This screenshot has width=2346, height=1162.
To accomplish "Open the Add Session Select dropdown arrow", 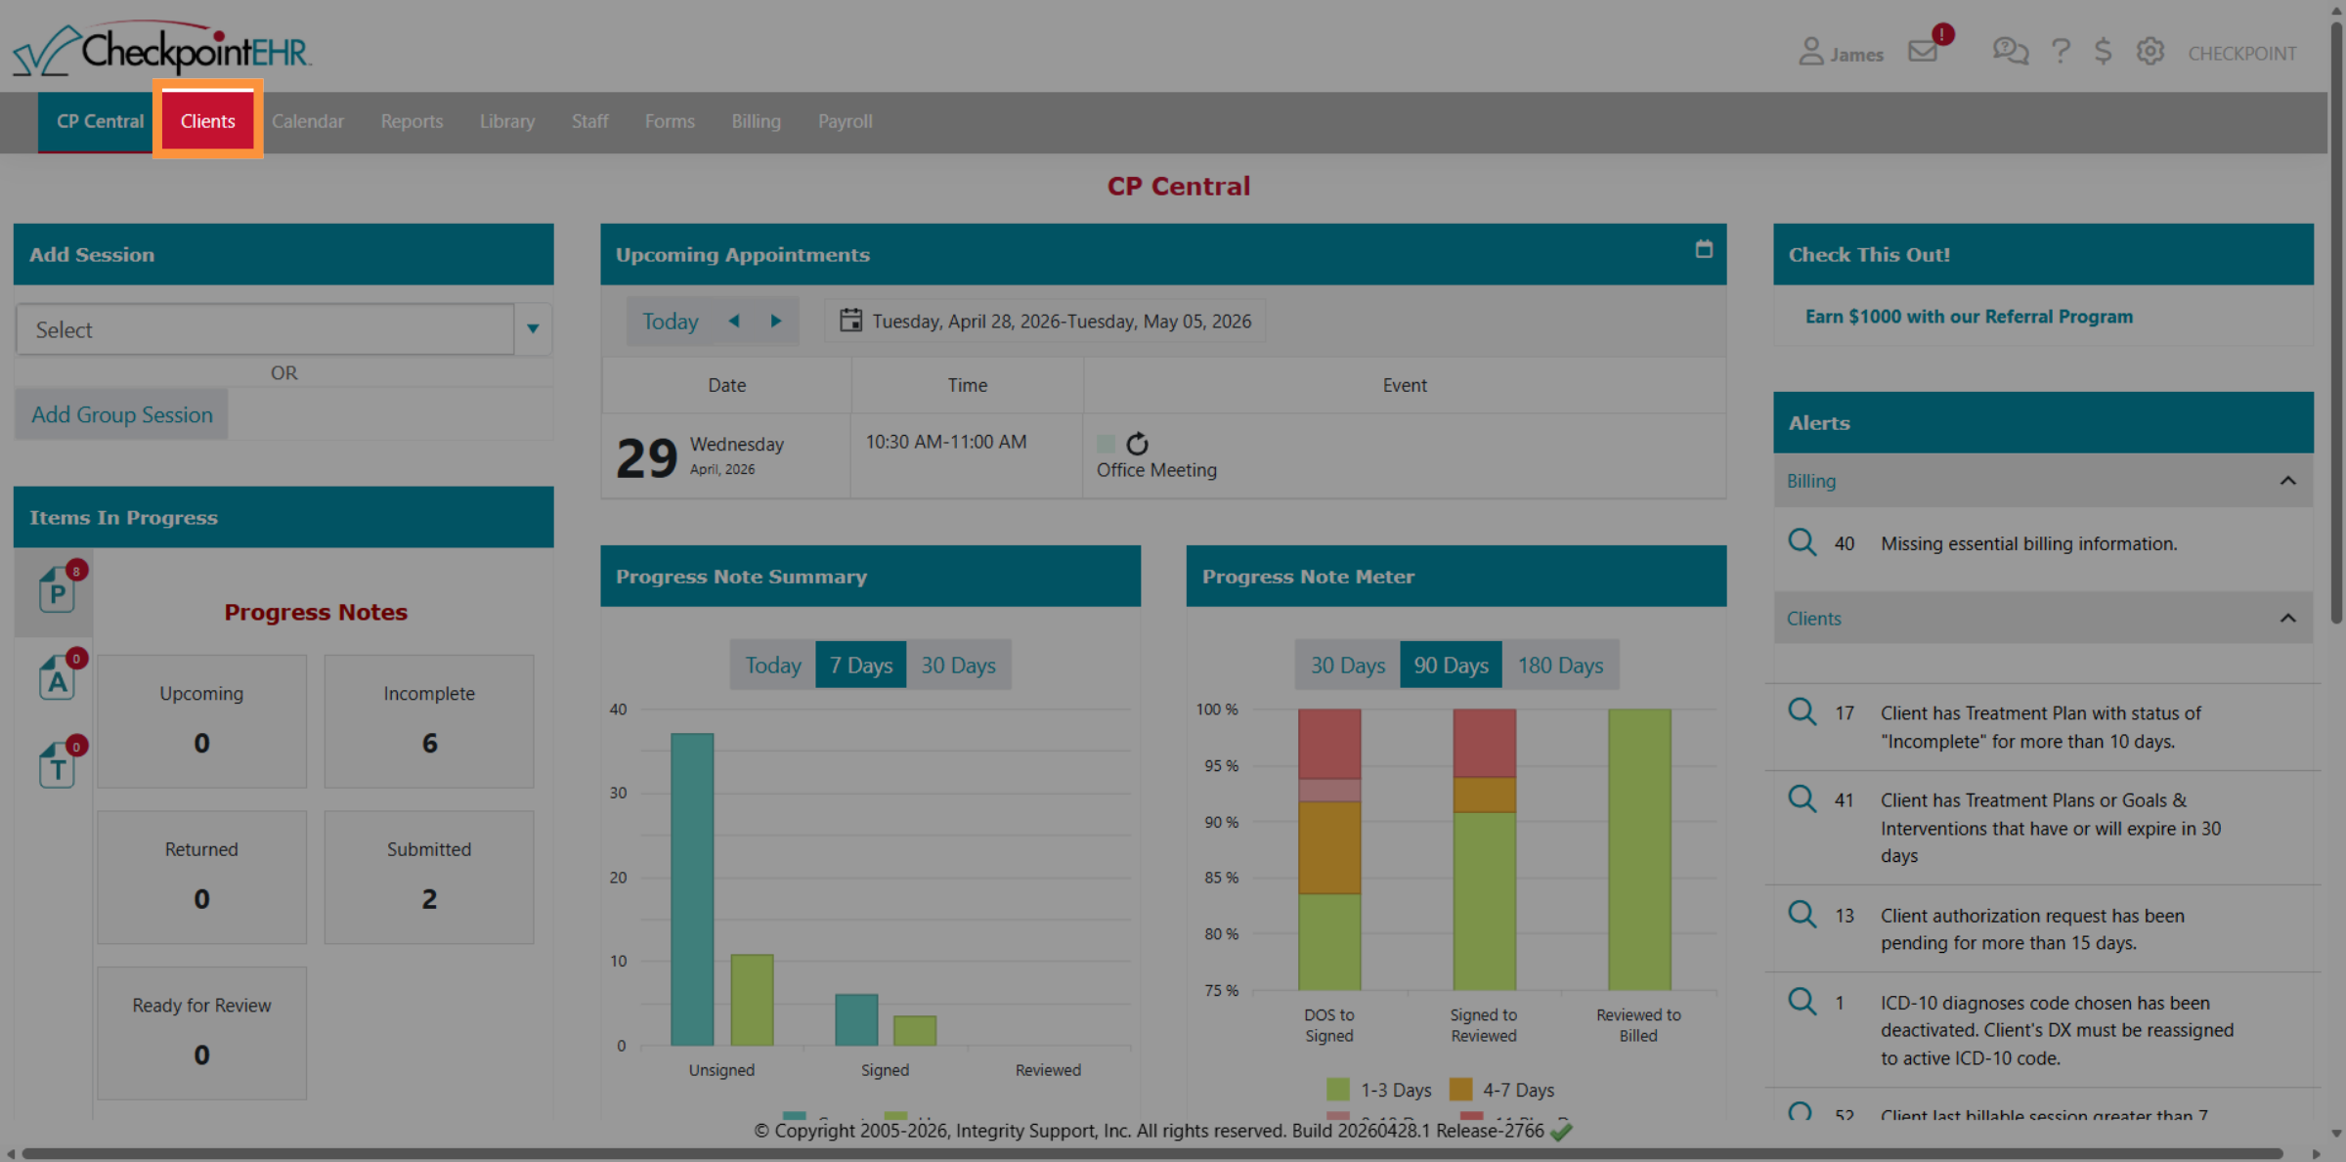I will point(533,329).
